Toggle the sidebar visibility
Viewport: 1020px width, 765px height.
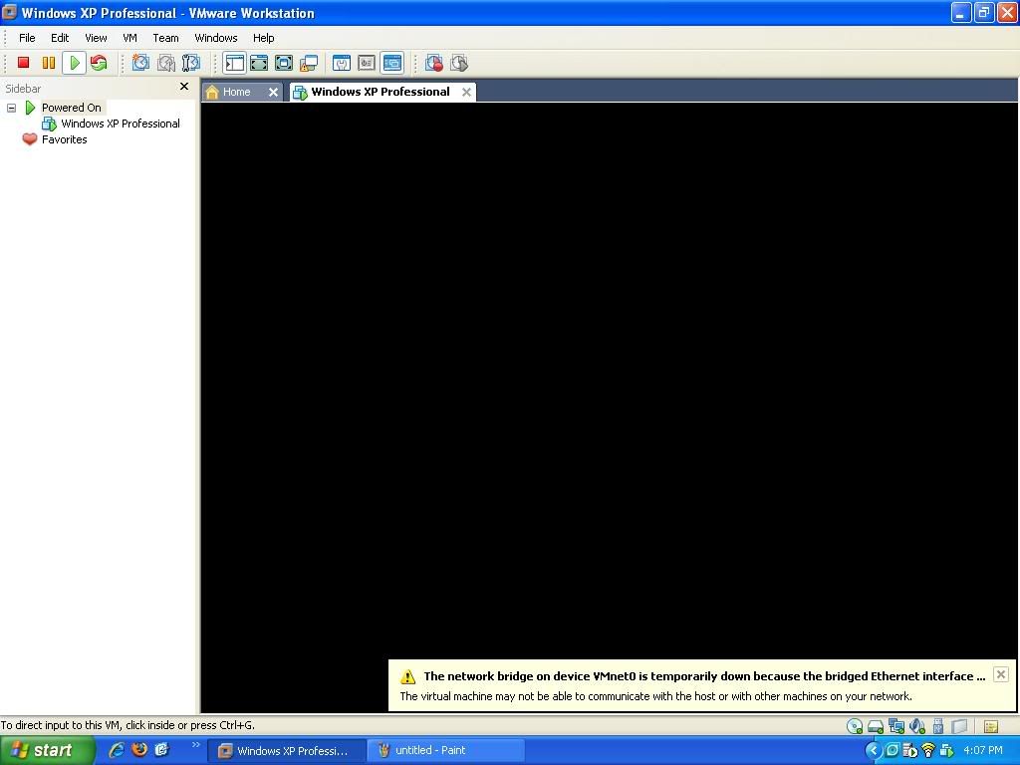click(x=235, y=63)
